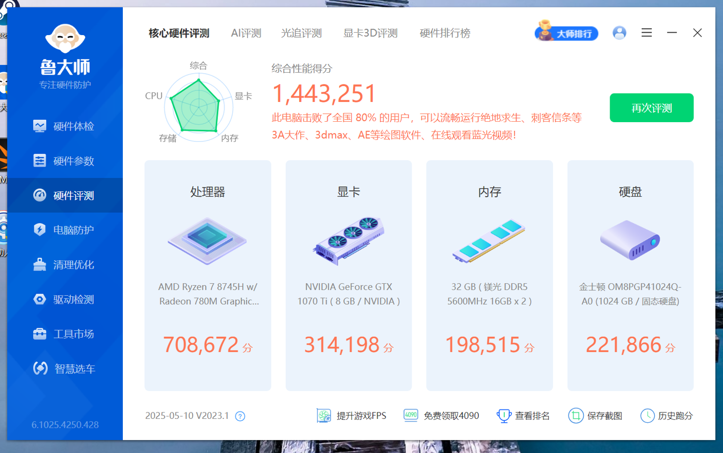Open the hamburger menu icon
The image size is (723, 453).
point(646,33)
